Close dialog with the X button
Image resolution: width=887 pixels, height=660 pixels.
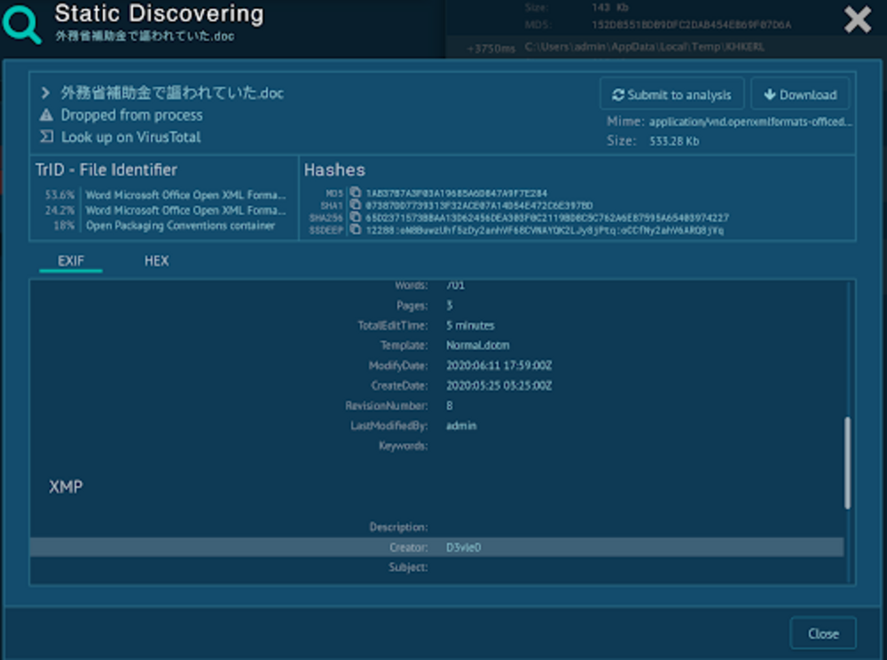pos(857,20)
